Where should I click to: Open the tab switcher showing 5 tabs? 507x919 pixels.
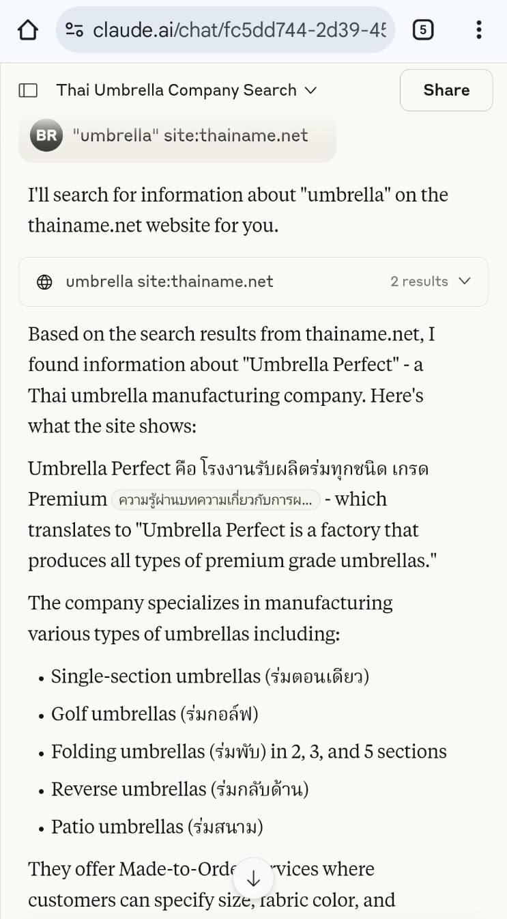tap(423, 30)
